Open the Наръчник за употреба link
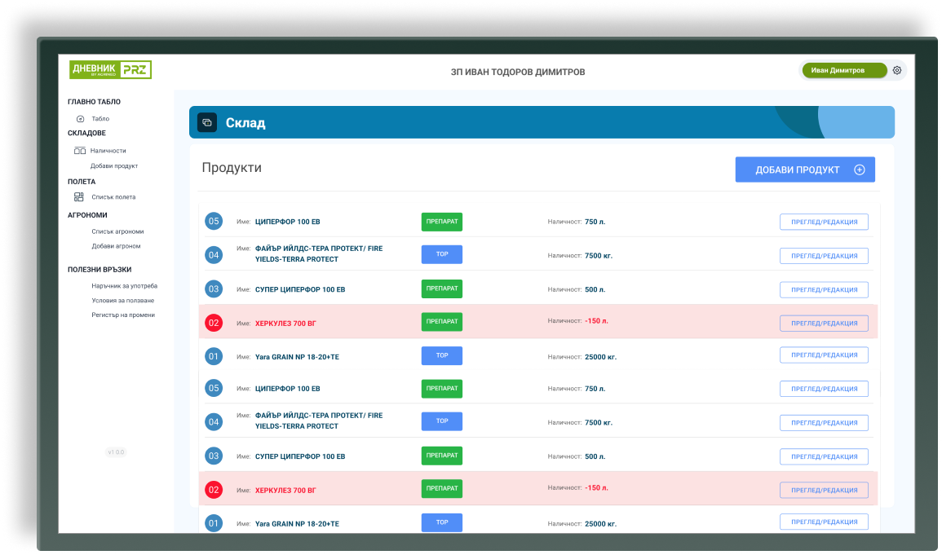942x555 pixels. click(x=124, y=286)
